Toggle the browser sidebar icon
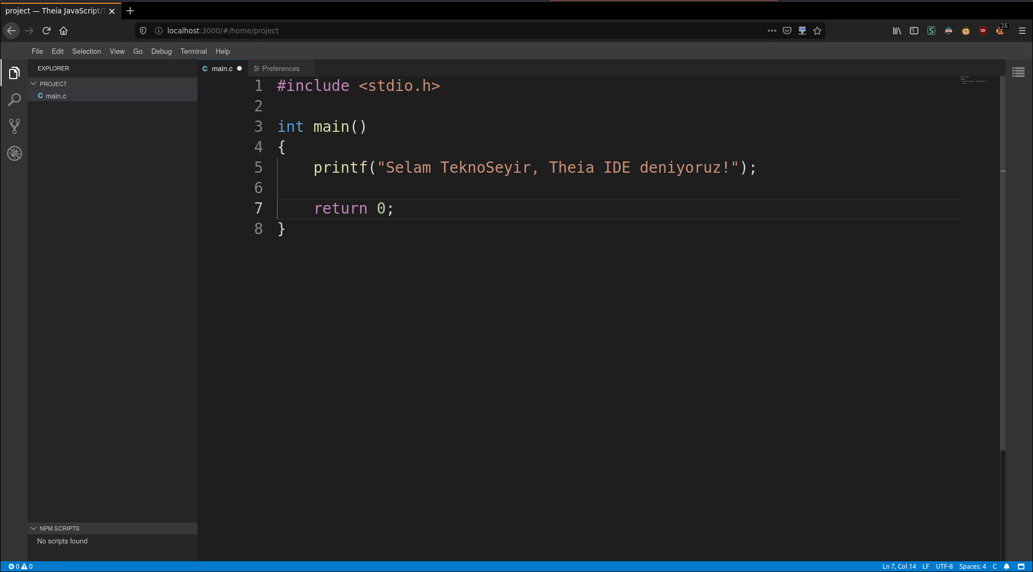 pos(914,31)
